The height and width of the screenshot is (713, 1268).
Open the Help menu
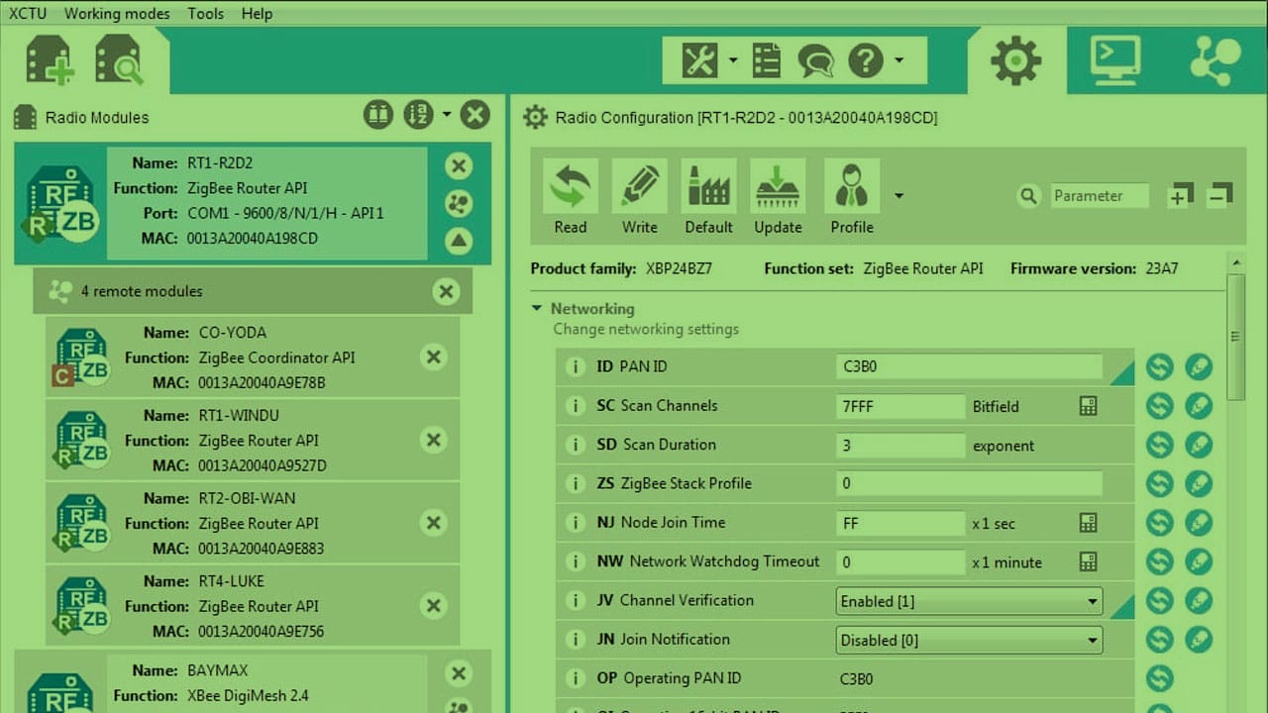257,14
